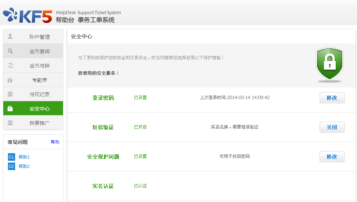The height and width of the screenshot is (202, 357).
Task: Open the 账户管理 menu item
Action: [x=33, y=37]
